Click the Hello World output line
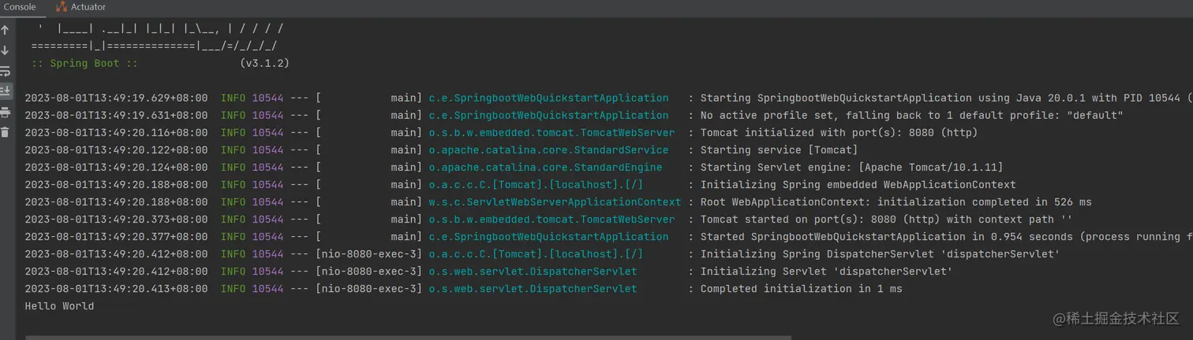Screen dimensions: 1193x340 tap(59, 306)
